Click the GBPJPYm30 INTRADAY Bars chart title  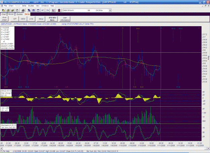tap(29, 24)
